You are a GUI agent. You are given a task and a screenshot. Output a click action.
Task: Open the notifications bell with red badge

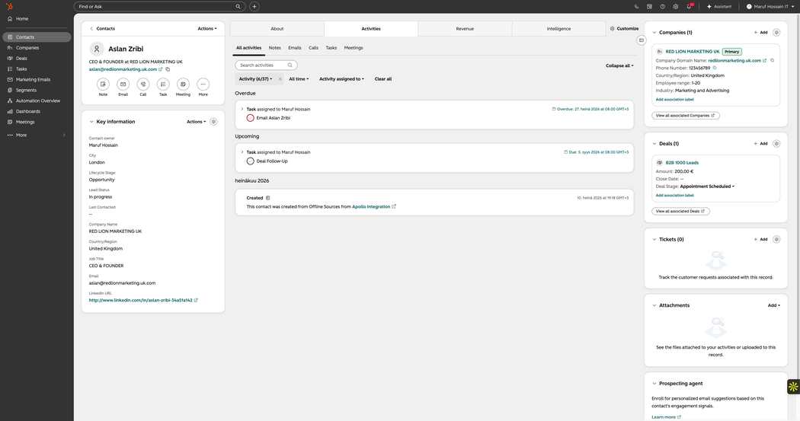point(690,6)
